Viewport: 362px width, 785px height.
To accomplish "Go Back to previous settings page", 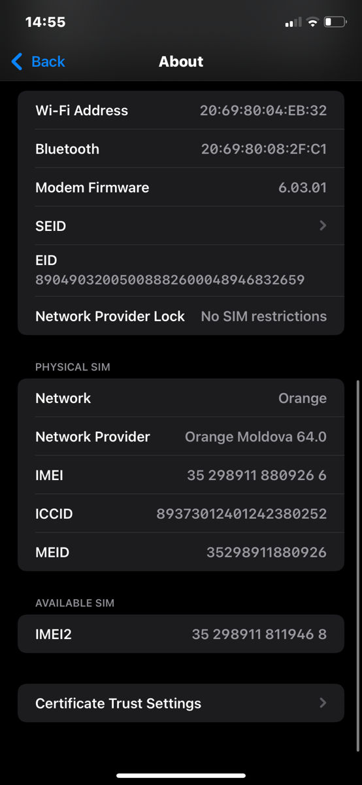I will click(x=38, y=61).
